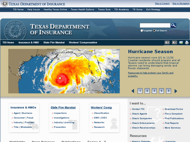Click TDI Home in top bar

pos(18,10)
